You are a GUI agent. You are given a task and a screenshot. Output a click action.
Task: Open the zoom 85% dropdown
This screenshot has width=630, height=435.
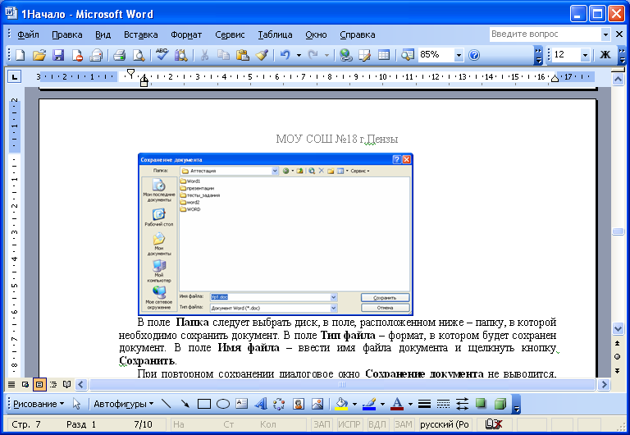[x=459, y=55]
